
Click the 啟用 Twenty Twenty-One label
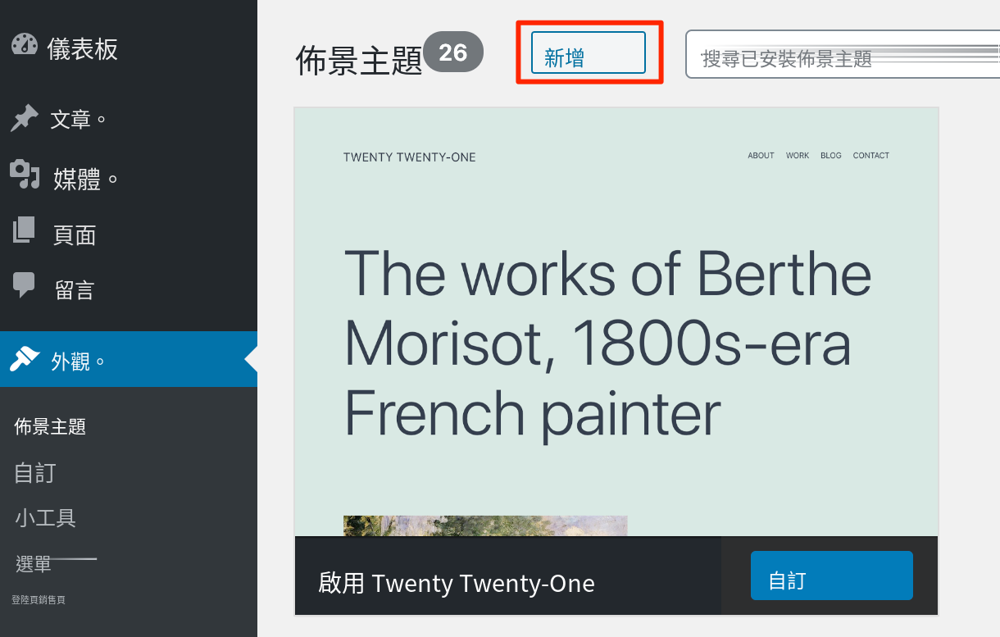click(x=457, y=584)
